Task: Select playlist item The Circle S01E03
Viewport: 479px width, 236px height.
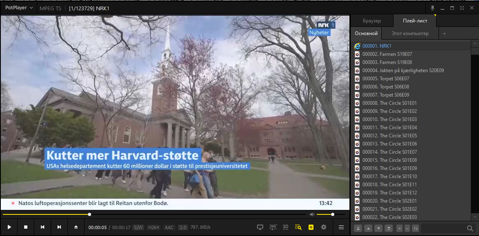Action: click(x=411, y=119)
